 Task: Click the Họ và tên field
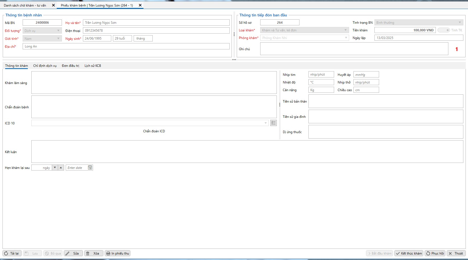(156, 23)
